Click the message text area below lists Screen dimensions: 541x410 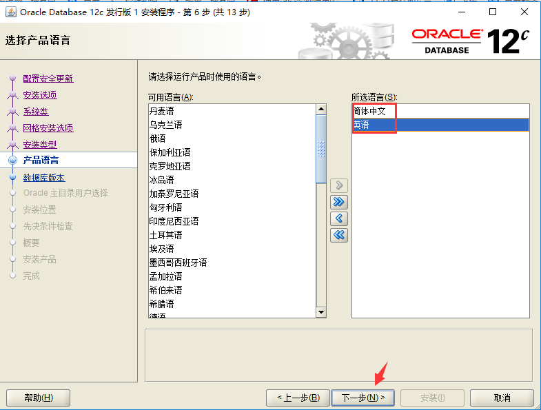338,356
